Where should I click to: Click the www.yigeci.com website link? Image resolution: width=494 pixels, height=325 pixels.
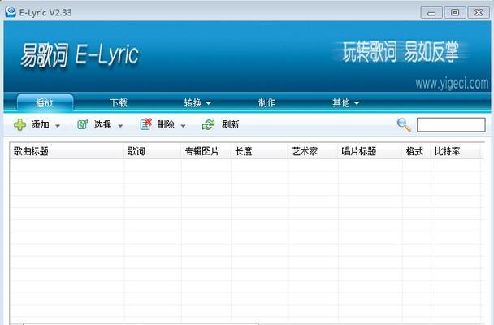point(452,84)
